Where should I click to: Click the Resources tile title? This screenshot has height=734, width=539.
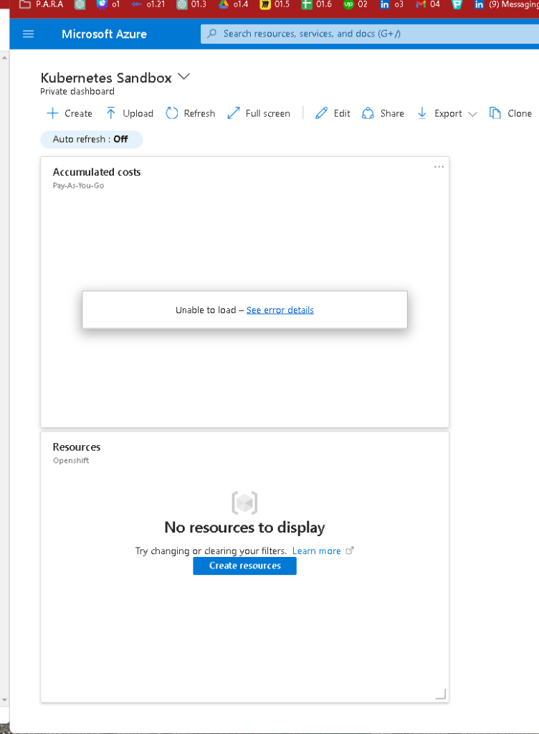pos(76,447)
